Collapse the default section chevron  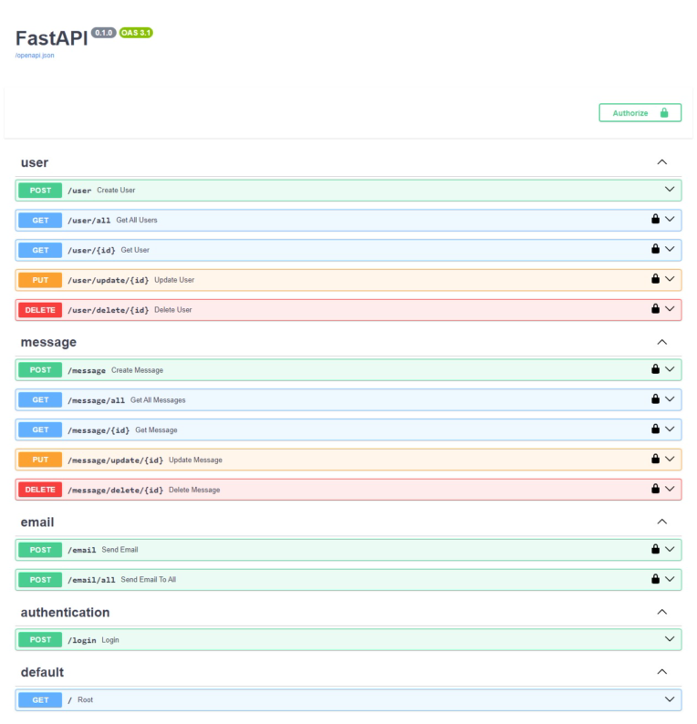click(x=662, y=672)
